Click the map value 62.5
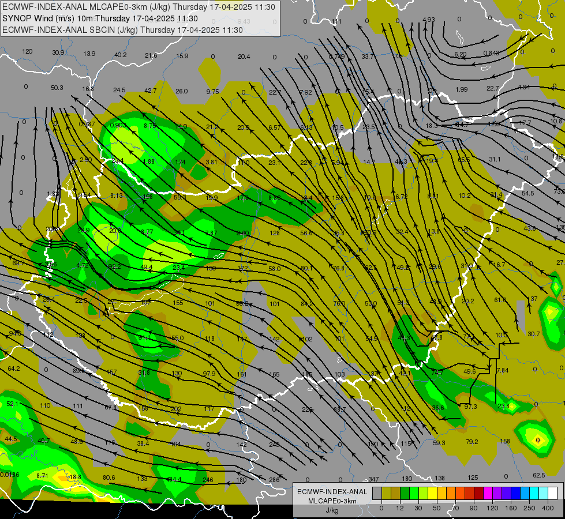The height and width of the screenshot is (519, 565). click(x=538, y=475)
